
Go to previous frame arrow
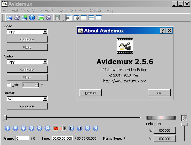(23, 128)
